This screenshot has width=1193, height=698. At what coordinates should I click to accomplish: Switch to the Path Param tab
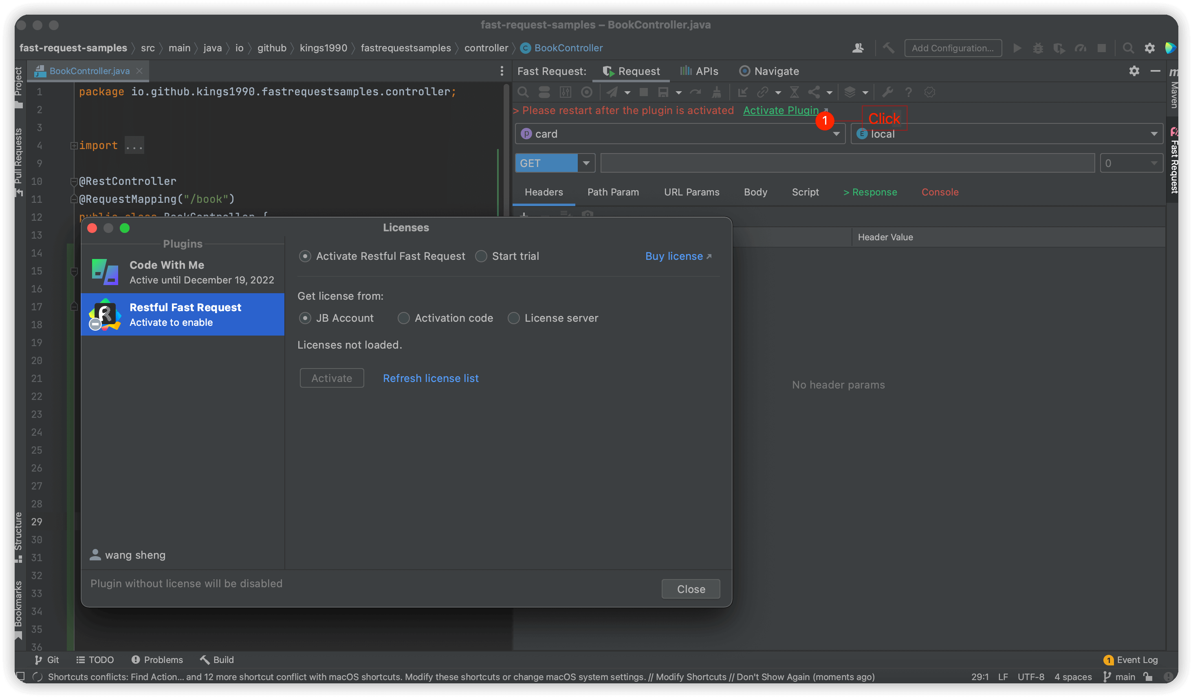613,192
